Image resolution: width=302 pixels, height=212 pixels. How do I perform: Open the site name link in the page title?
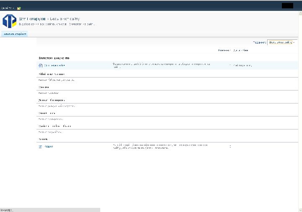32,19
